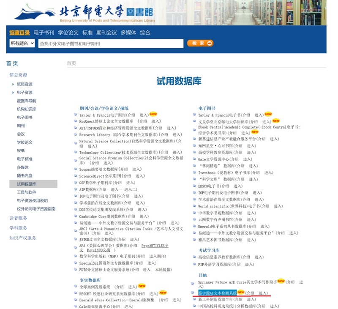This screenshot has width=338, height=309.
Task: Open the 学科服务 sidebar section
Action: pyautogui.click(x=18, y=228)
